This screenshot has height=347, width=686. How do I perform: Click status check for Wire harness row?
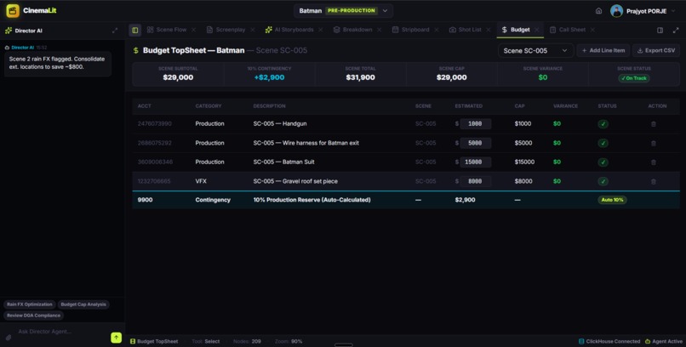click(603, 144)
